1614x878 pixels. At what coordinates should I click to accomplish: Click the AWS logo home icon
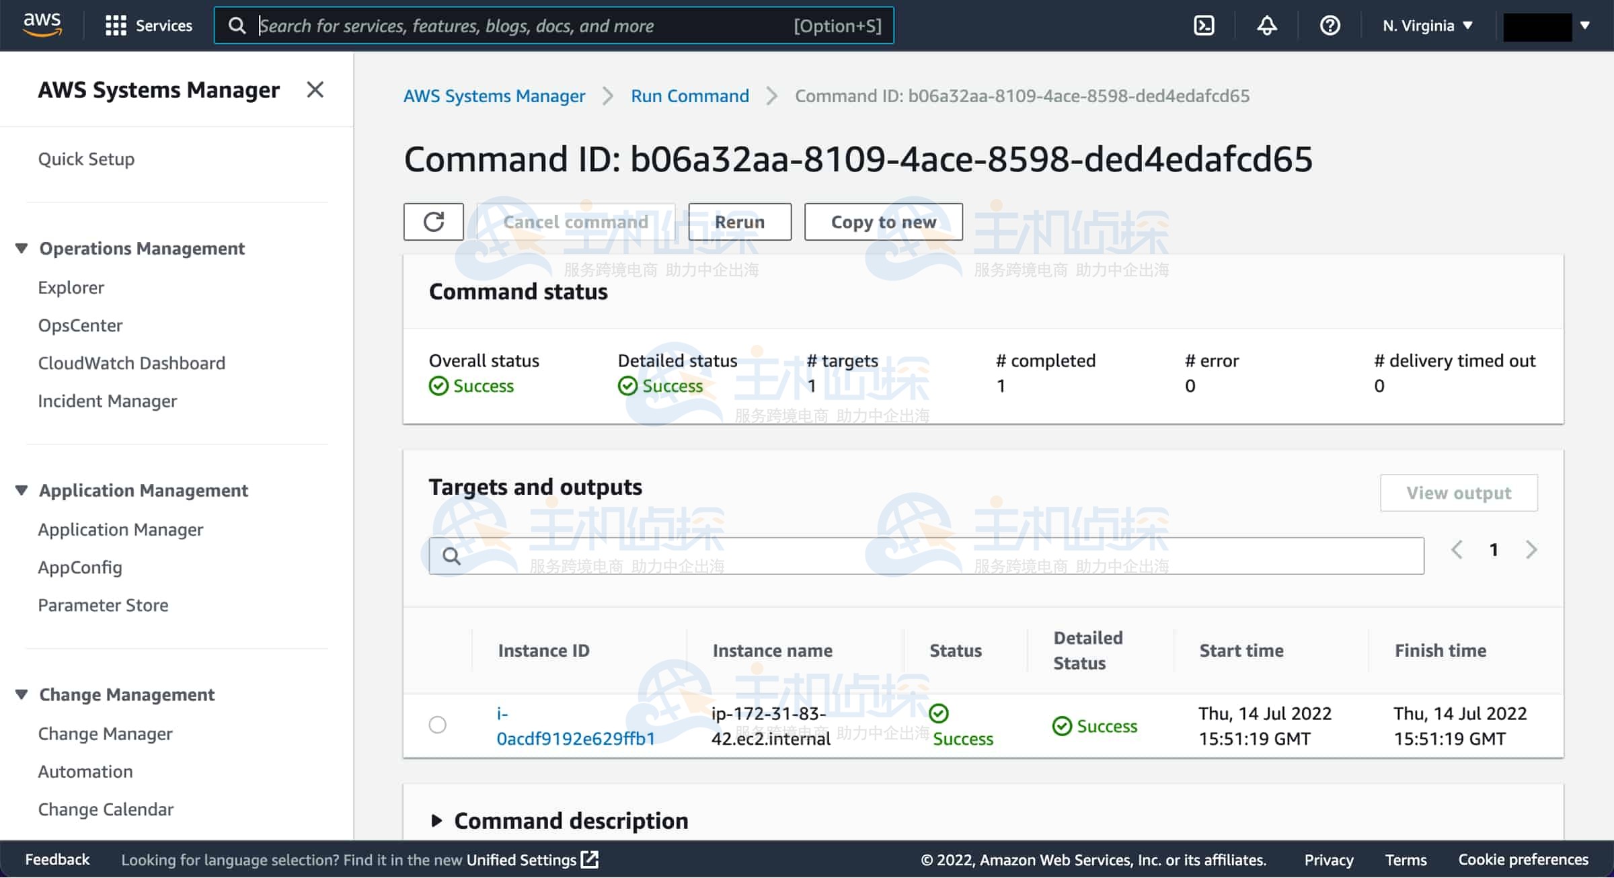(x=42, y=24)
